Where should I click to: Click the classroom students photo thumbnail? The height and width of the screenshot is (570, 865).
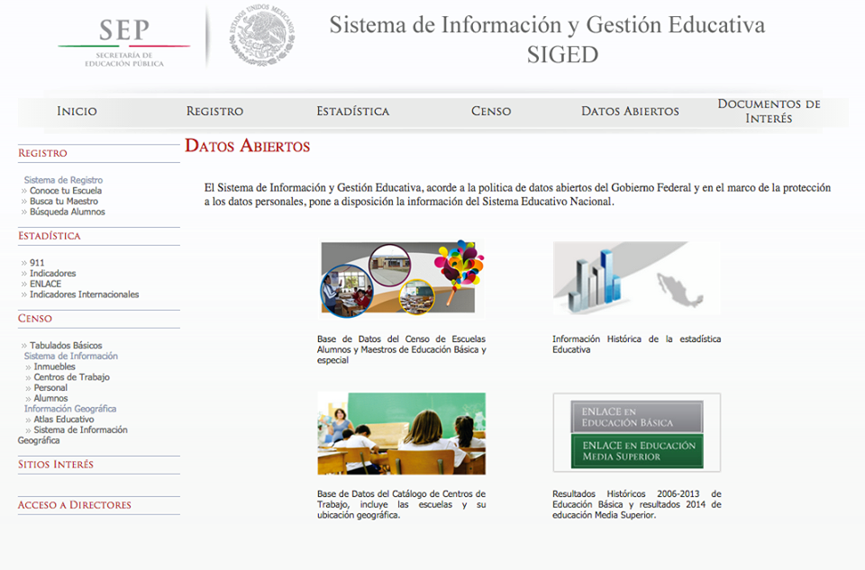coord(402,433)
